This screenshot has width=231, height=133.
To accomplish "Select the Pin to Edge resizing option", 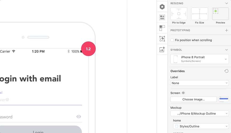I will (x=179, y=14).
